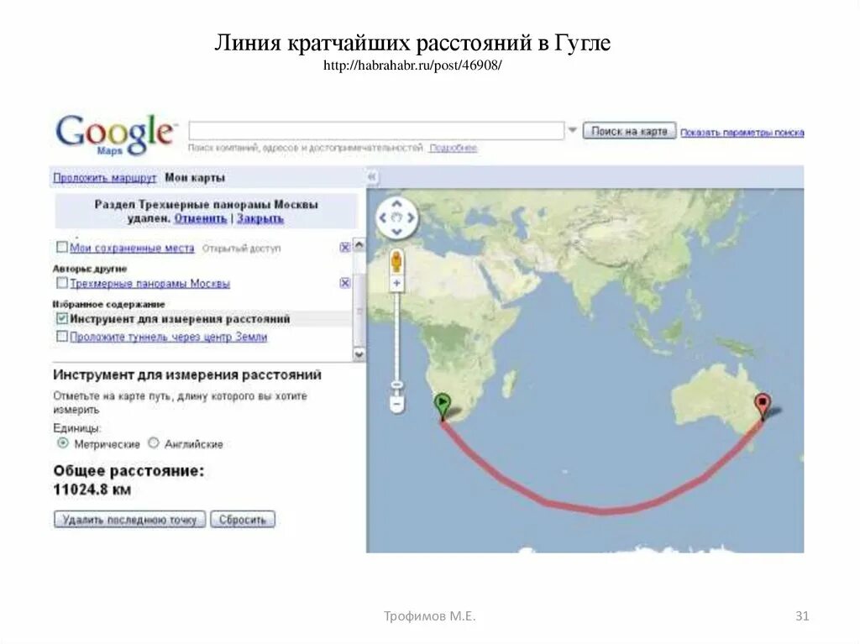Open Трехмерные панорамы Москвы link
The height and width of the screenshot is (644, 860).
tap(149, 284)
